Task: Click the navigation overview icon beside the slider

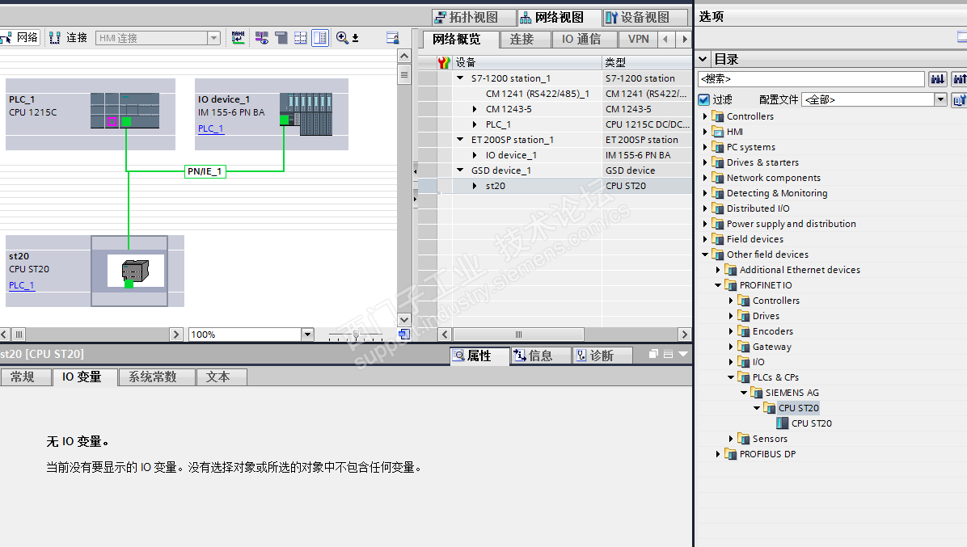Action: coord(404,335)
